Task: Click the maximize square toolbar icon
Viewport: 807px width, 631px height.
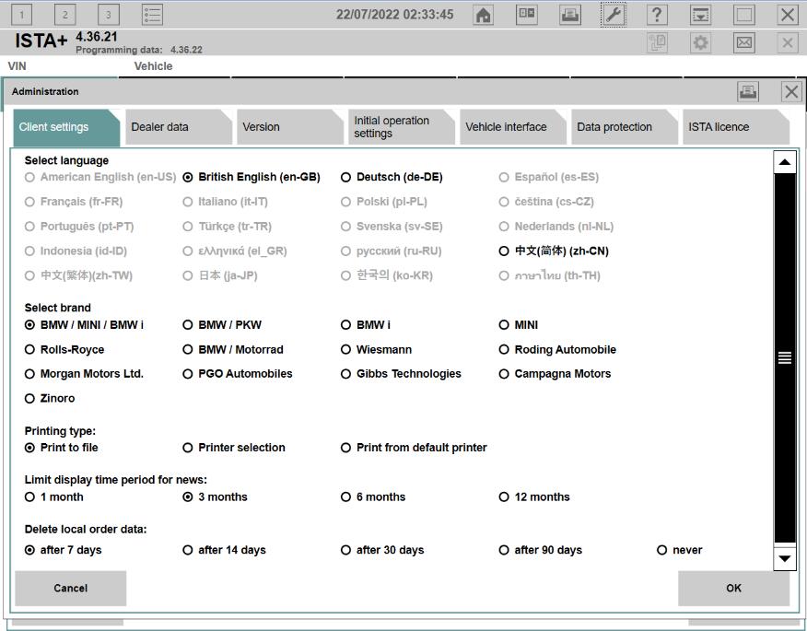Action: [743, 15]
